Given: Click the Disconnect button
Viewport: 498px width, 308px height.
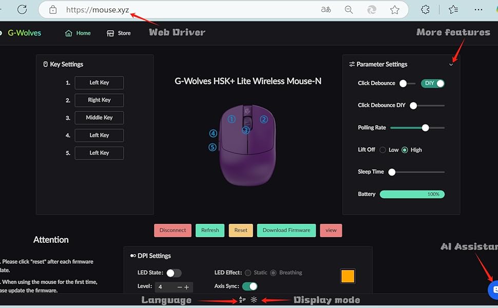Looking at the screenshot, I should 173,230.
